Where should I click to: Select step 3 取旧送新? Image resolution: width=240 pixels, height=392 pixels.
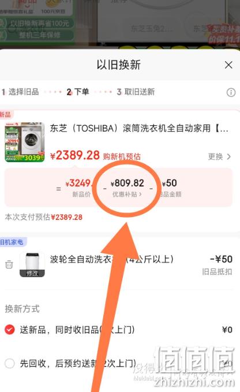click(136, 92)
